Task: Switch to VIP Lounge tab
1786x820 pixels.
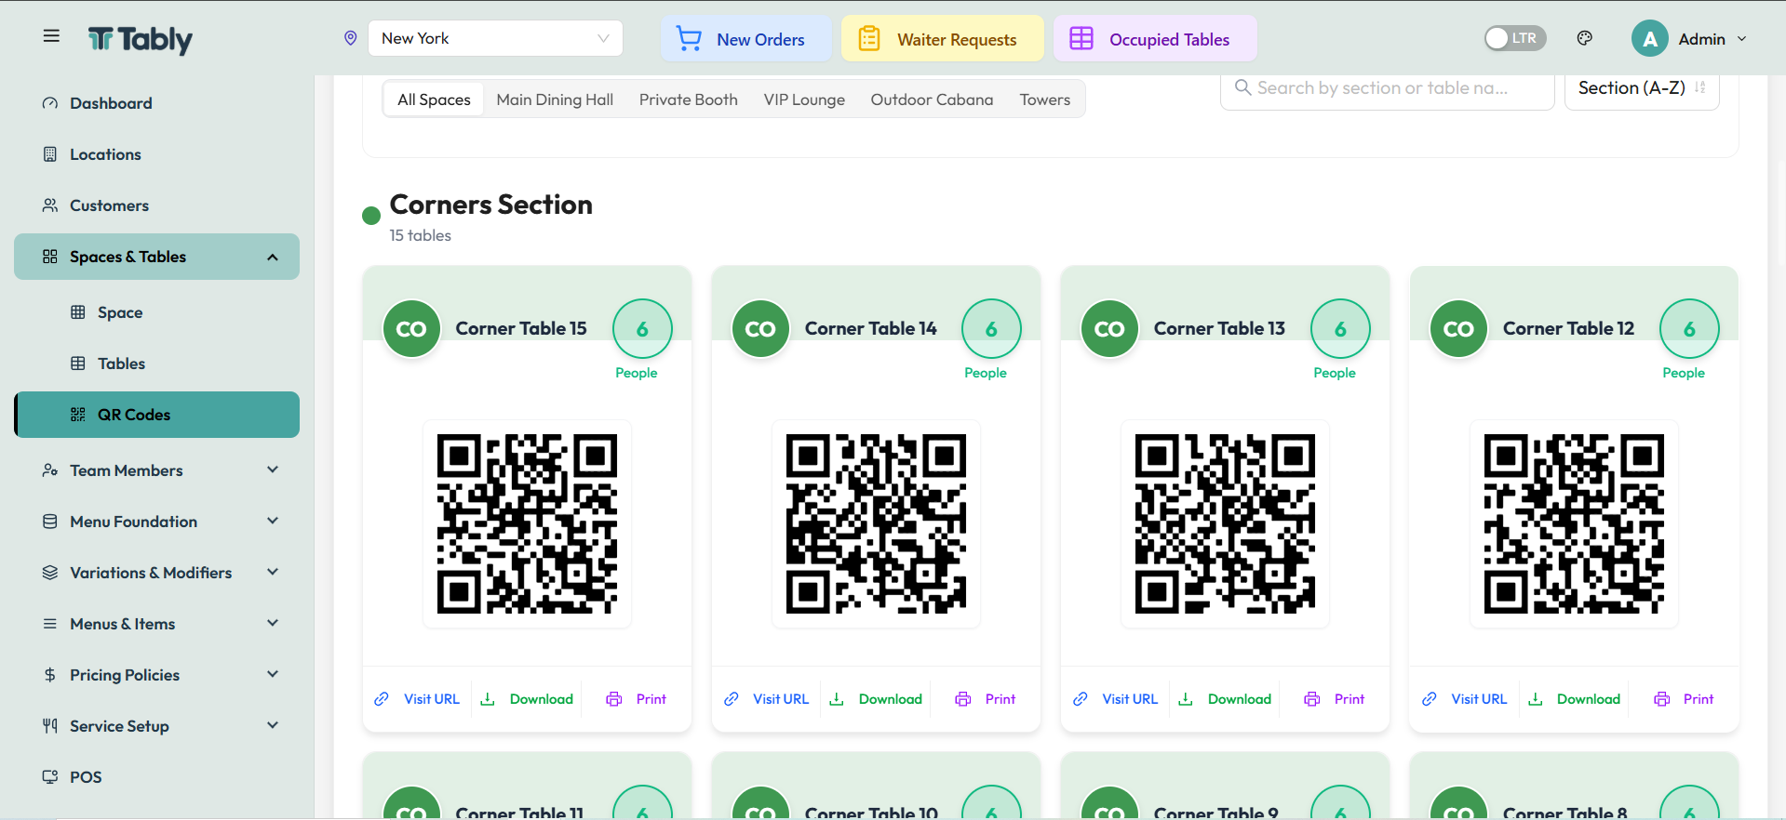Action: click(x=804, y=99)
